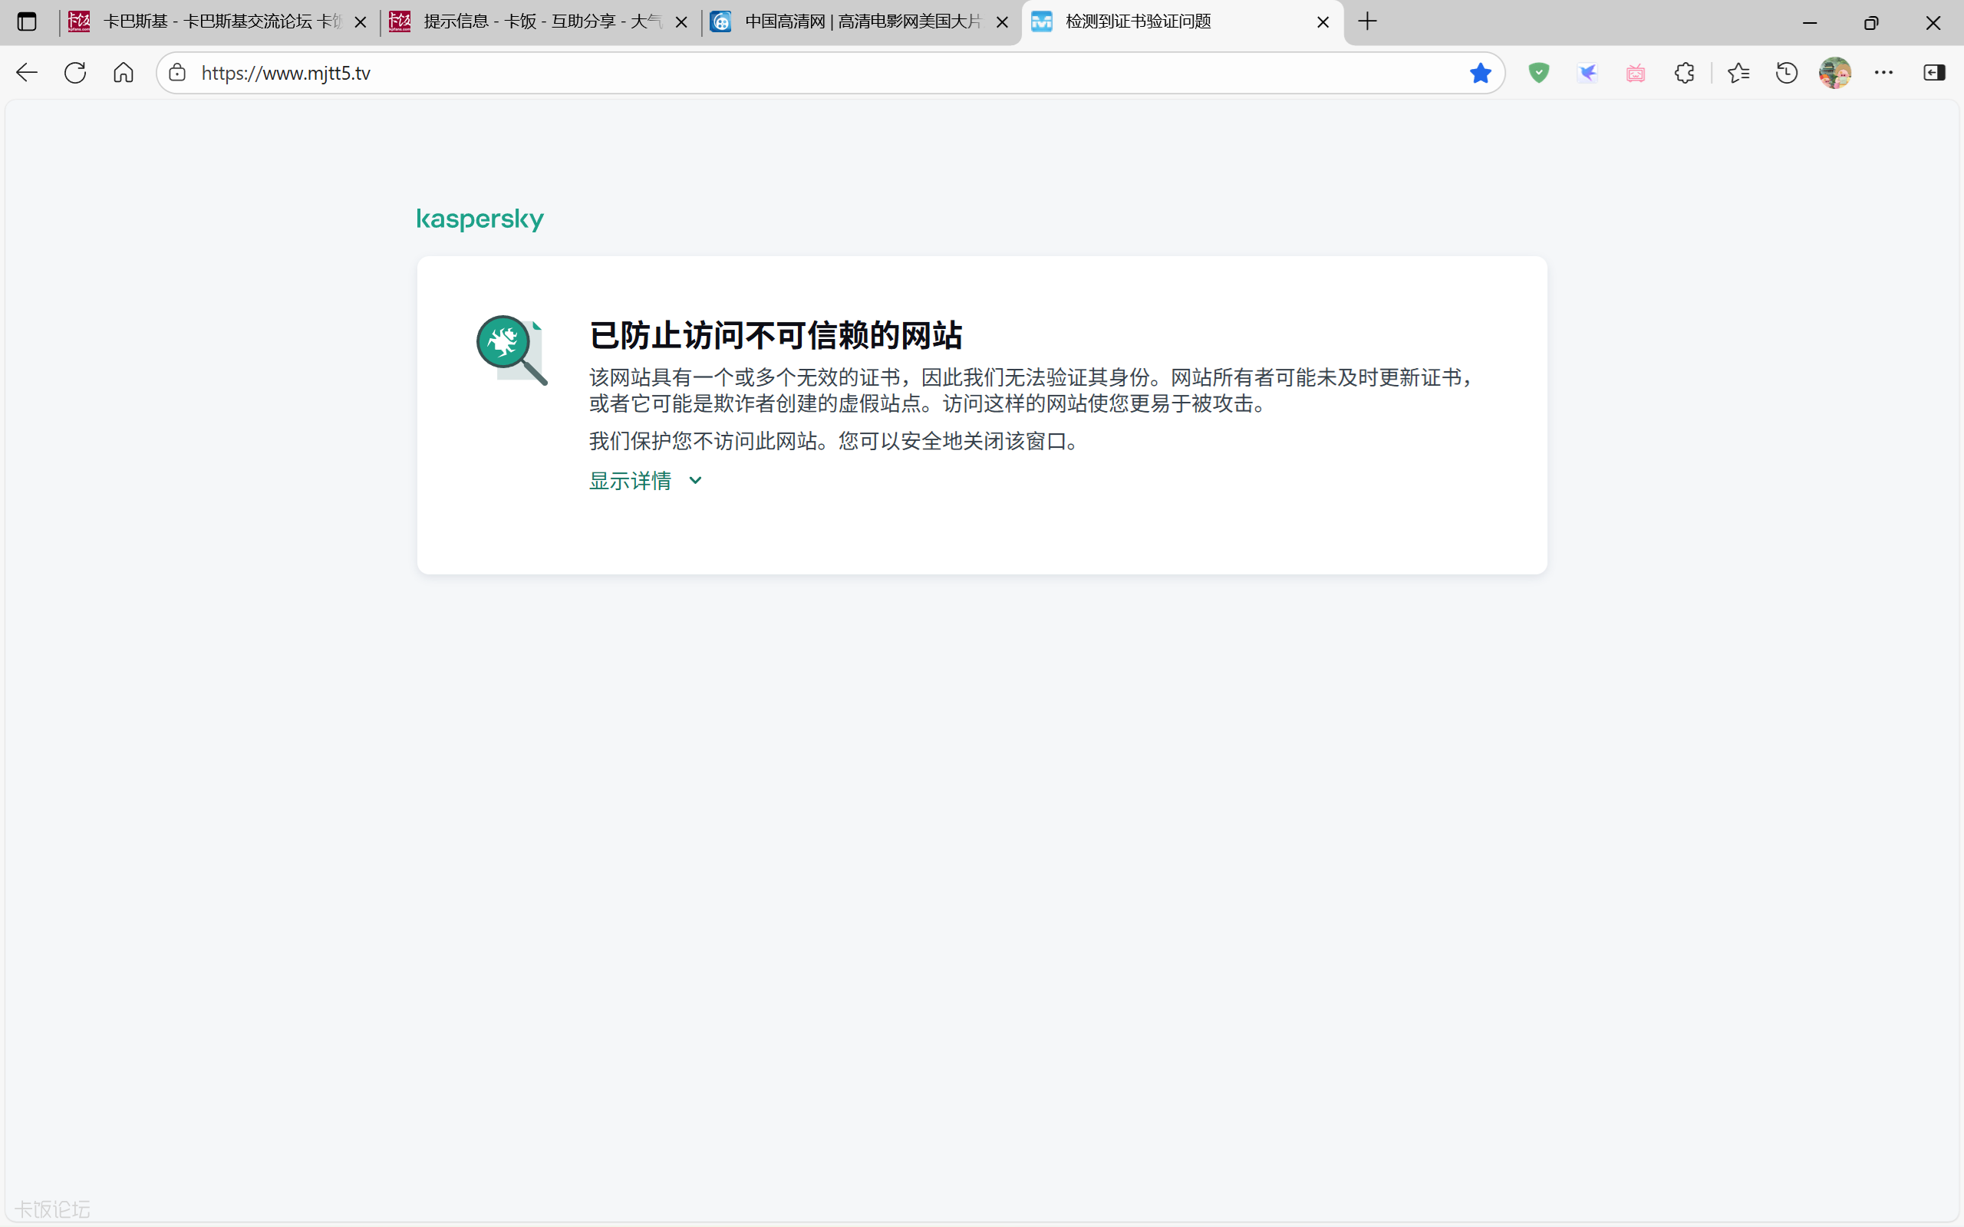Open the blue bird extension

[x=1587, y=72]
